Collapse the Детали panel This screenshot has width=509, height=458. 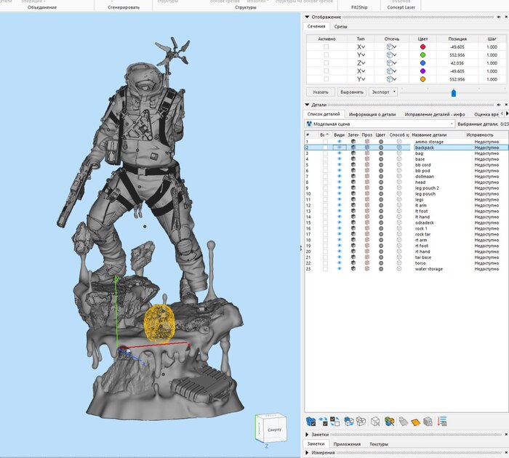[307, 105]
